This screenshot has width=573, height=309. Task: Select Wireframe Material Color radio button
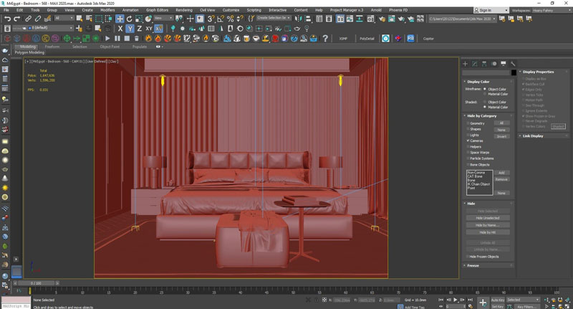click(485, 94)
